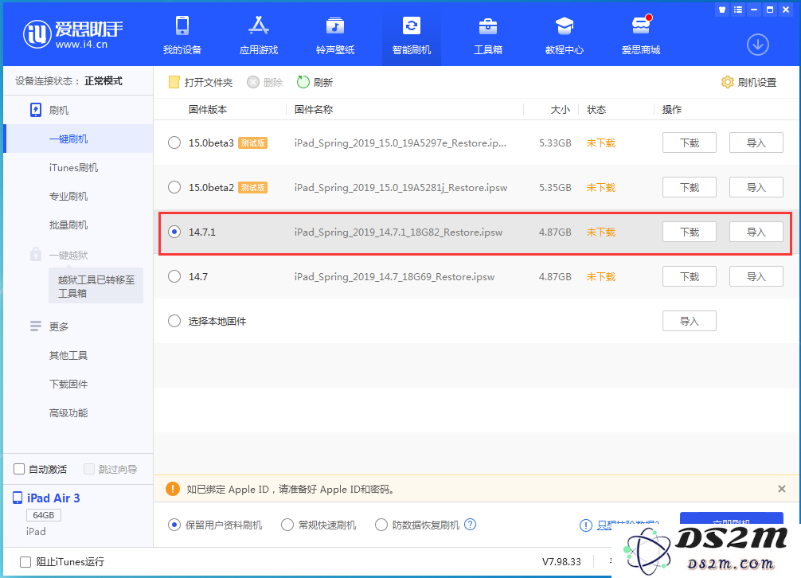
Task: Click the 大小 column header
Action: pos(560,109)
